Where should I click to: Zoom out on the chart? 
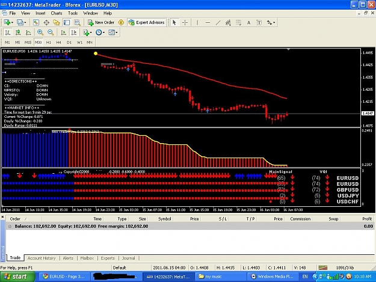51,32
